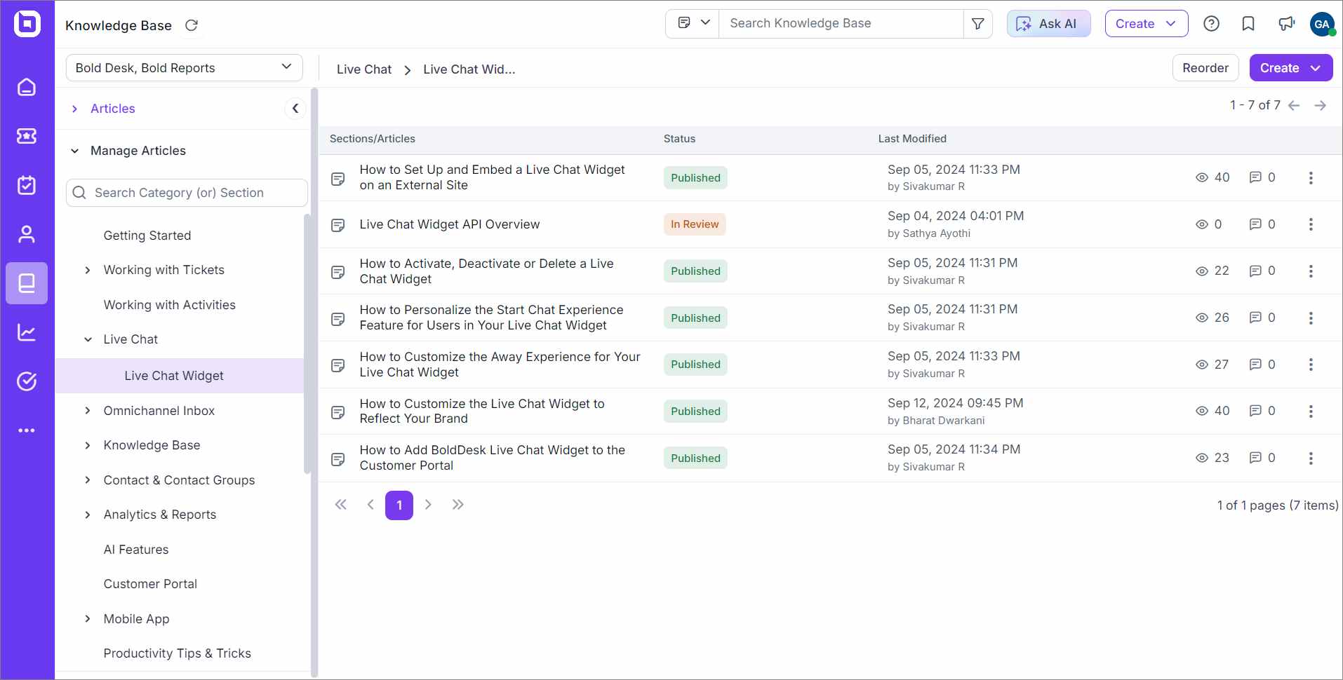This screenshot has width=1343, height=680.
Task: Collapse the left panel with arrow button
Action: pyautogui.click(x=295, y=108)
